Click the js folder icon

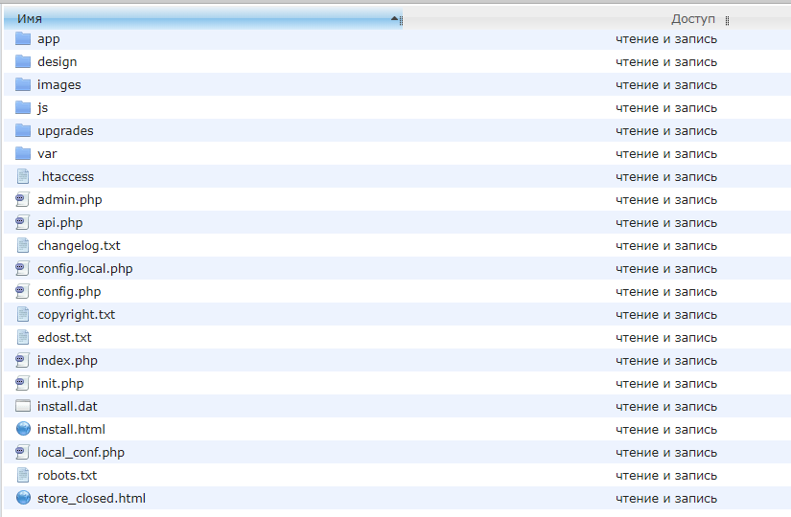coord(23,107)
